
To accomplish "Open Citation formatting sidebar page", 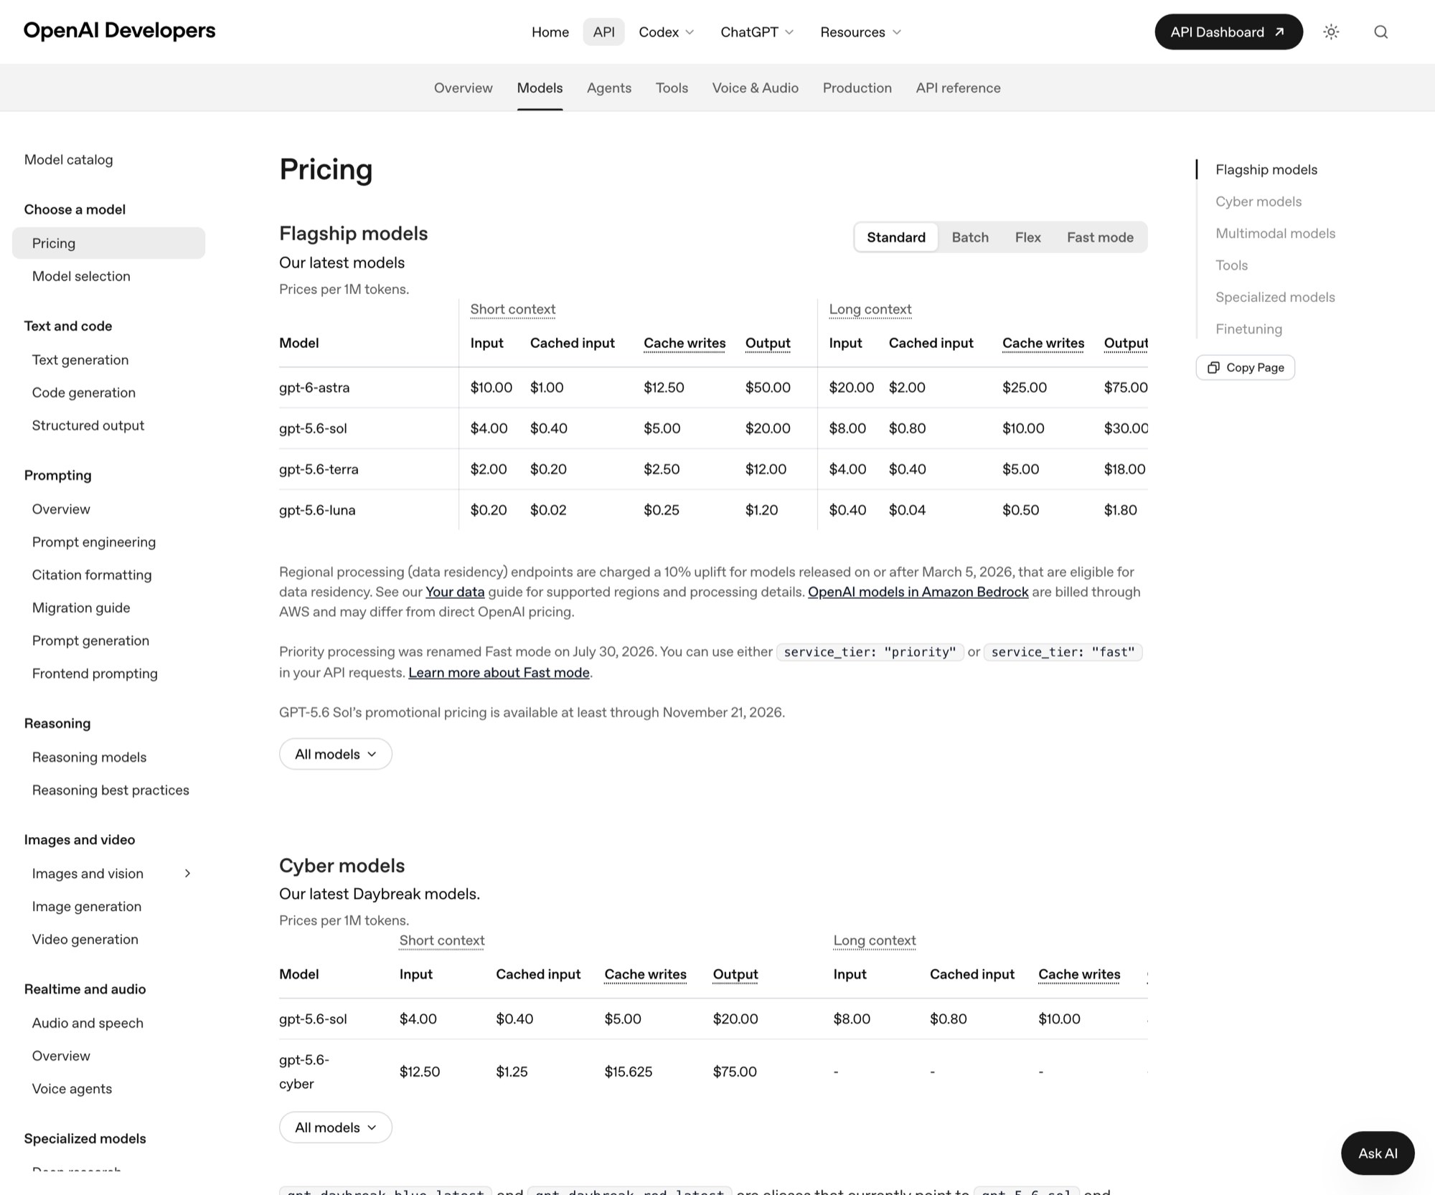I will click(92, 575).
